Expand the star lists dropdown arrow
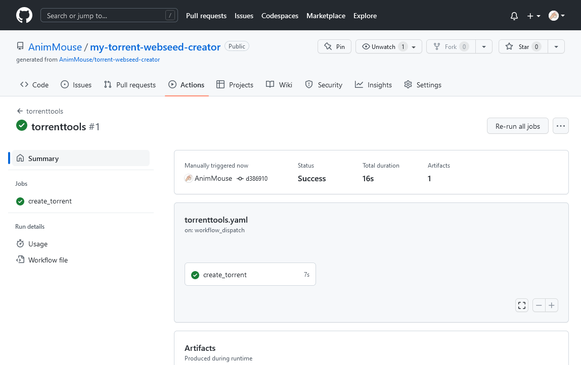 tap(556, 46)
